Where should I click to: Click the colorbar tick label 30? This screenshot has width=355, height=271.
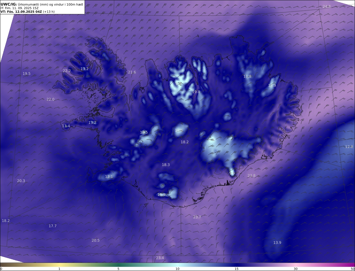pos(296,269)
